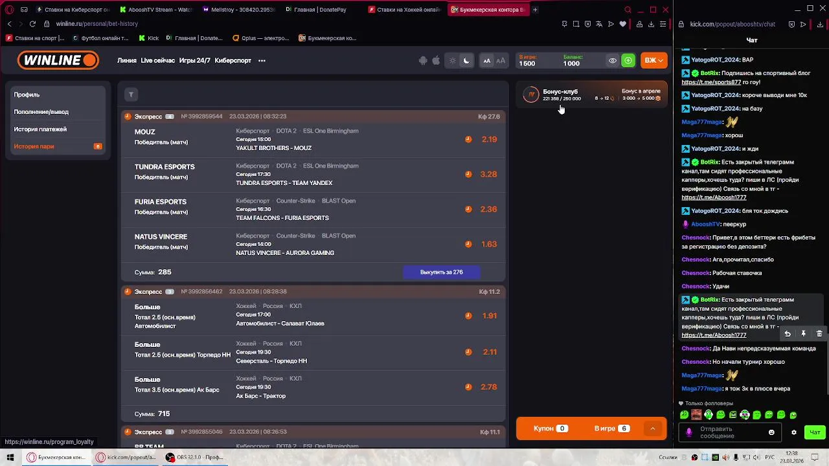Screen dimensions: 829x466
Task: Open the Apple app download icon
Action: click(436, 61)
